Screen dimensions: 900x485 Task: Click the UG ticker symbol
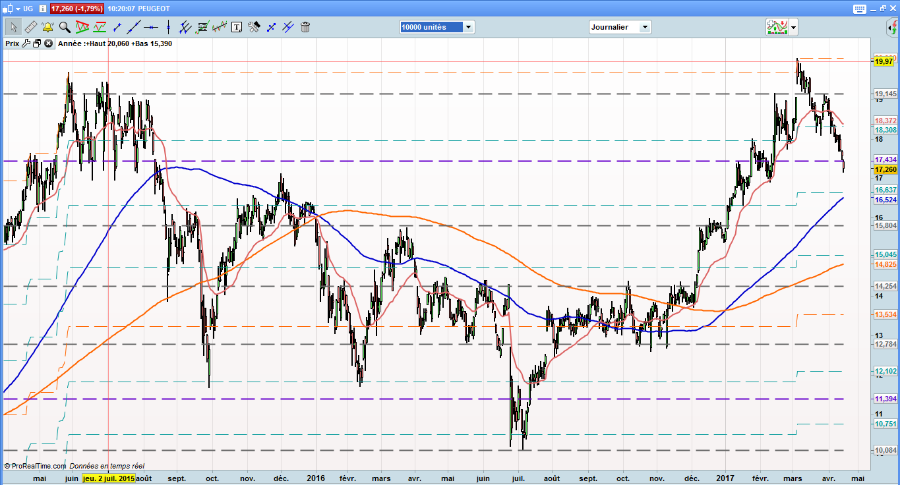pyautogui.click(x=28, y=9)
